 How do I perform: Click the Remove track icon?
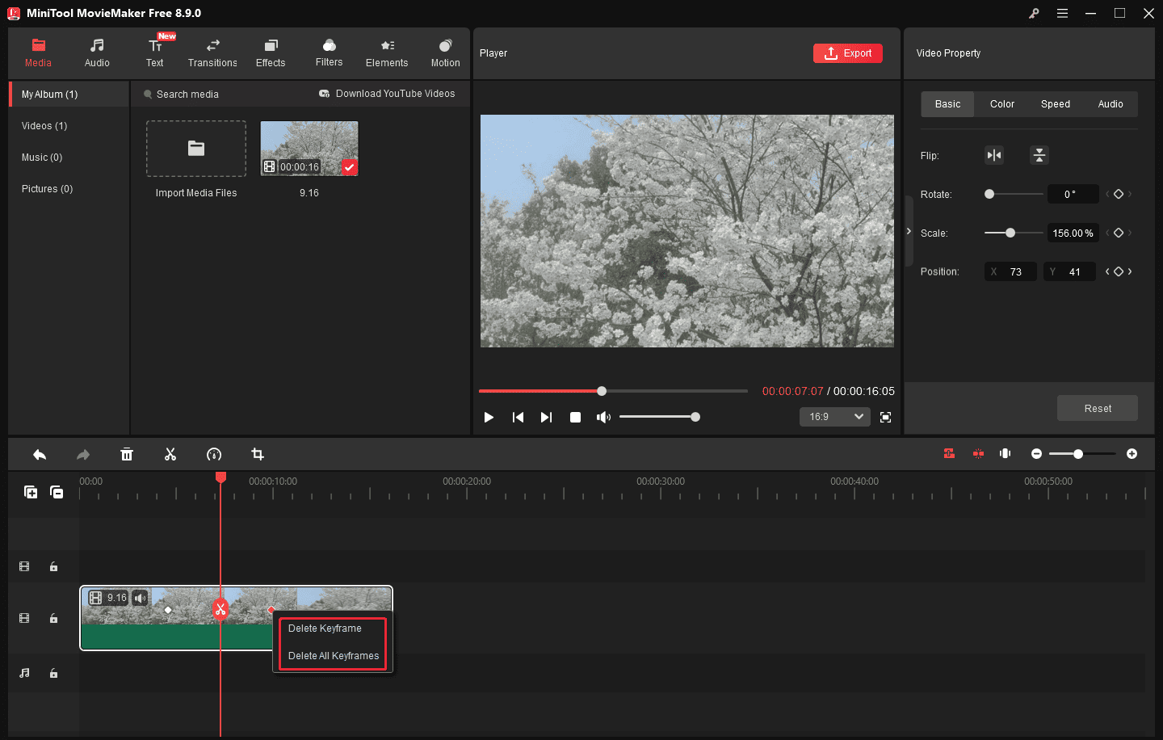tap(57, 492)
